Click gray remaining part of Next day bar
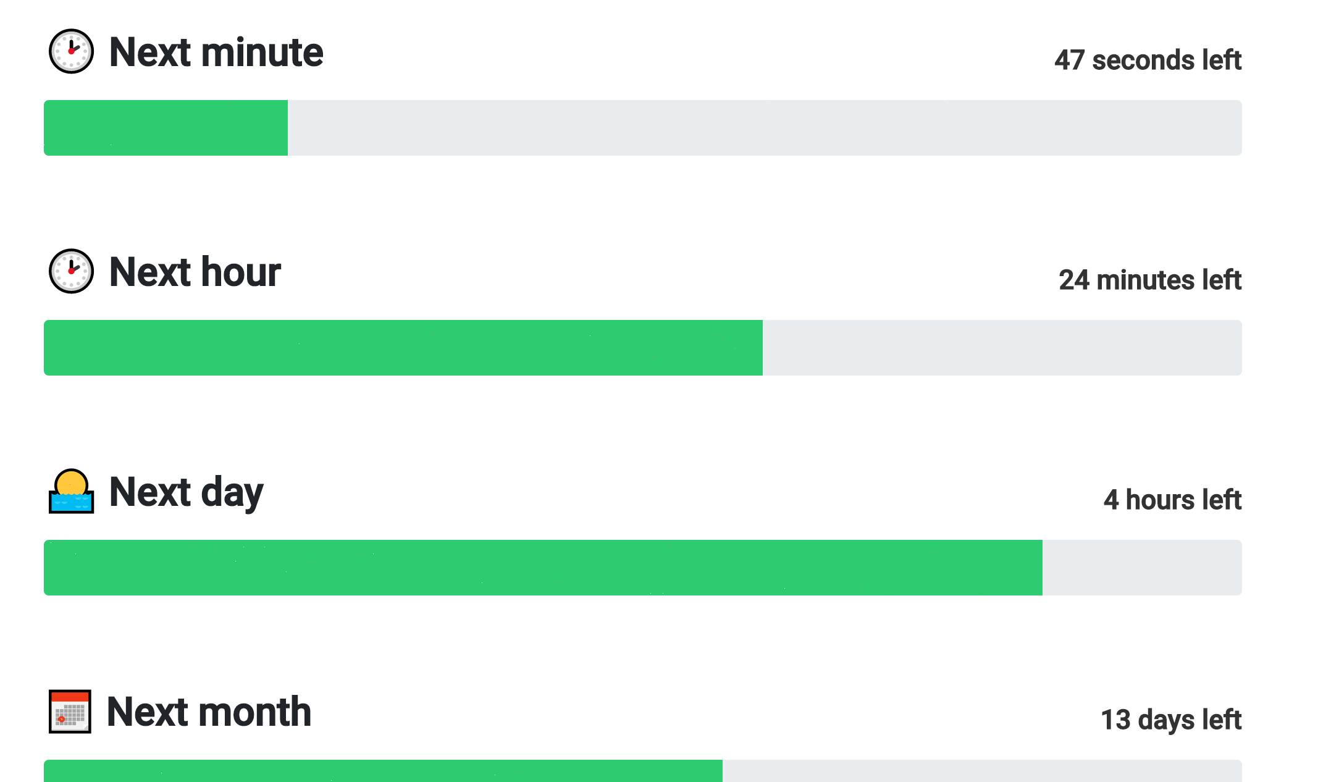Image resolution: width=1318 pixels, height=782 pixels. [1141, 568]
